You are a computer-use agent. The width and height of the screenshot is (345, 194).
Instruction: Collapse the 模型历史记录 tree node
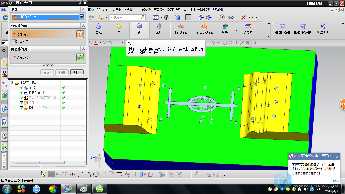click(x=12, y=83)
